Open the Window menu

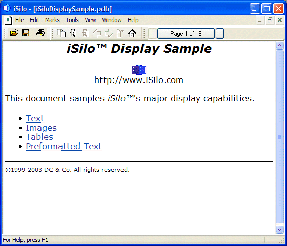tap(112, 20)
